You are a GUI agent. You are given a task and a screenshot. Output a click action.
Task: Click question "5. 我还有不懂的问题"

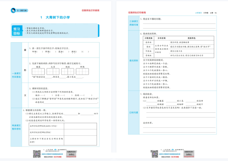[x=151, y=19]
